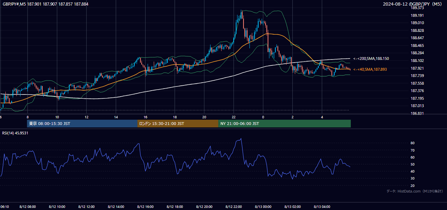Click price axis label 187.921
The width and height of the screenshot is (447, 210).
[x=417, y=68]
